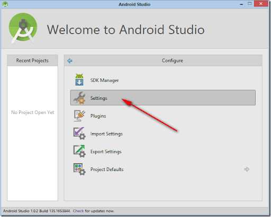
Task: Click the 'No Project Open Yet' text
Action: point(32,112)
